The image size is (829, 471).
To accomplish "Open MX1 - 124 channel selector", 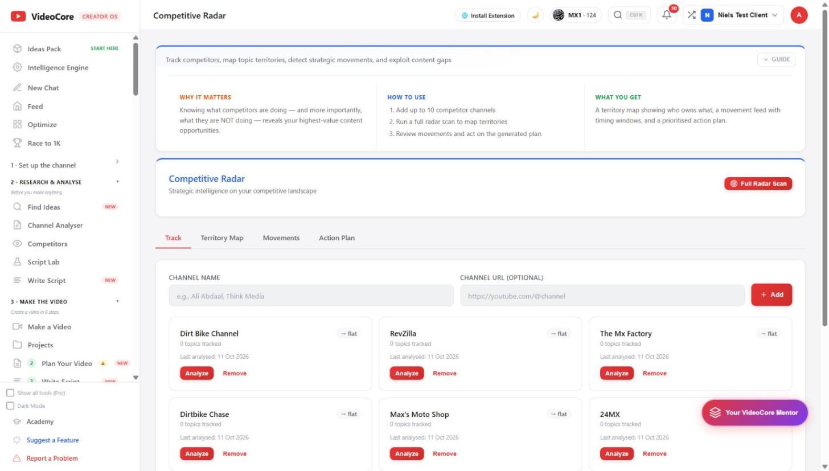I will click(x=576, y=15).
